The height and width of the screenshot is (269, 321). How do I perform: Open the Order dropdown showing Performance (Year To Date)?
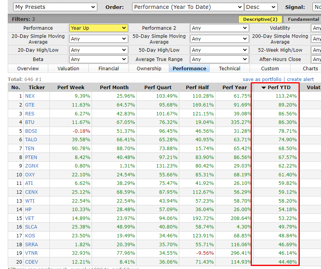click(188, 7)
